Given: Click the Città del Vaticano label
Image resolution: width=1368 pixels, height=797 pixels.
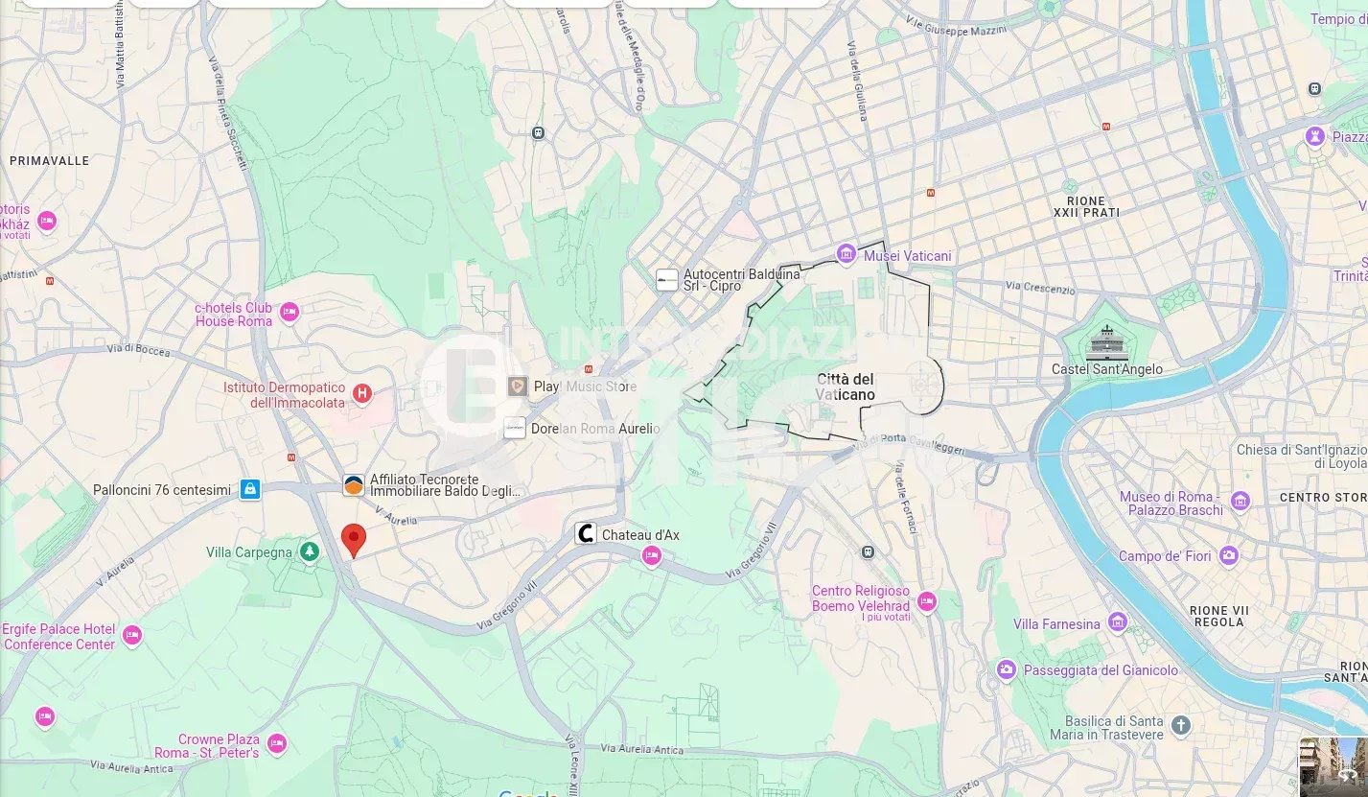Looking at the screenshot, I should pos(846,387).
